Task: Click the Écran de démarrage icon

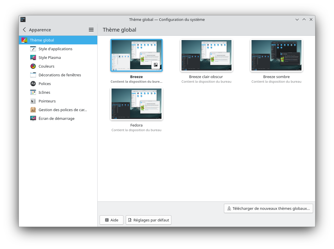Action: (x=33, y=118)
